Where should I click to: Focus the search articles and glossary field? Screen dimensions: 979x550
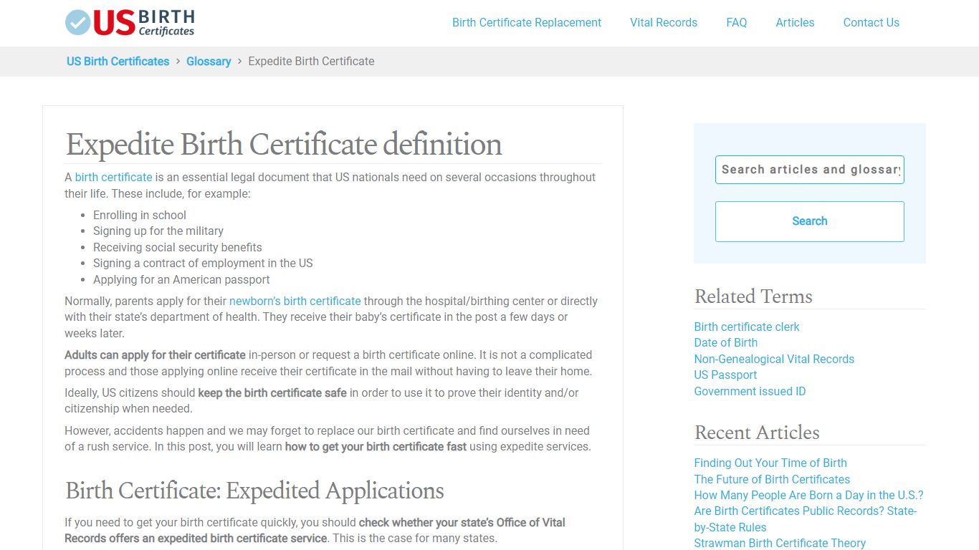[x=810, y=170]
